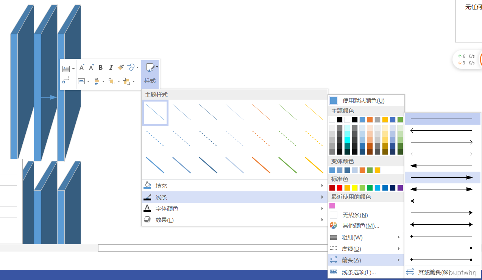482x280 pixels.
Task: Expand the 填充 fill submenu
Action: click(234, 186)
